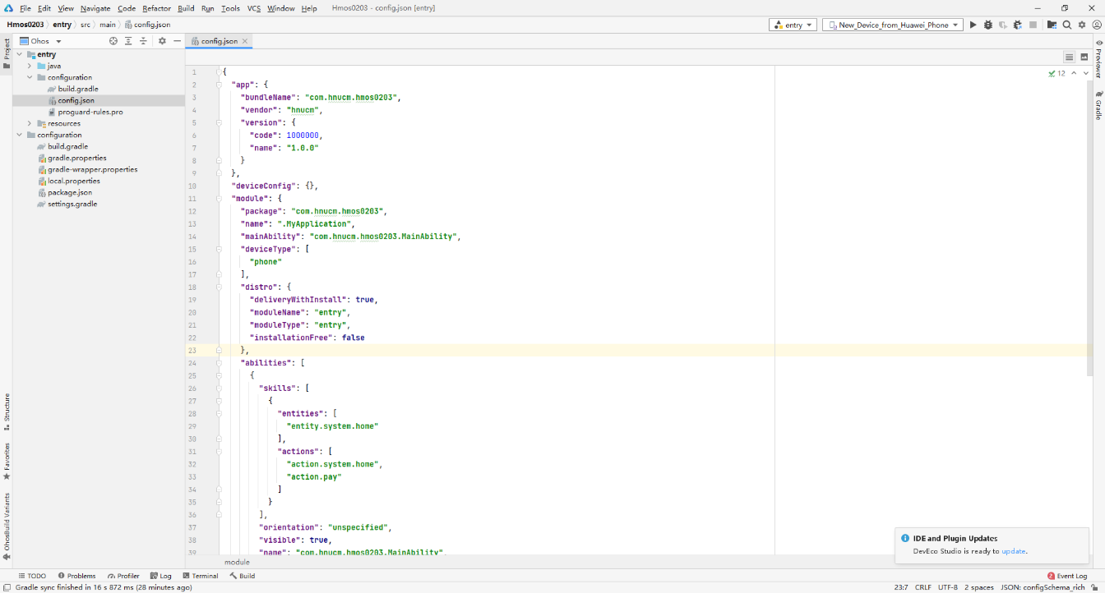The image size is (1105, 593).
Task: Select opened file via the target icon
Action: pos(113,41)
